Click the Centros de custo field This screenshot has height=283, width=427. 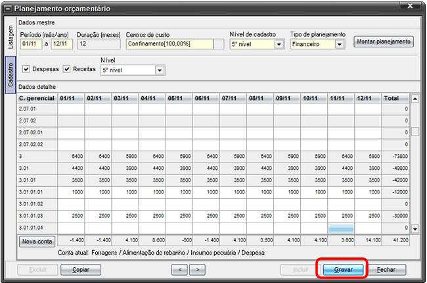pos(169,44)
